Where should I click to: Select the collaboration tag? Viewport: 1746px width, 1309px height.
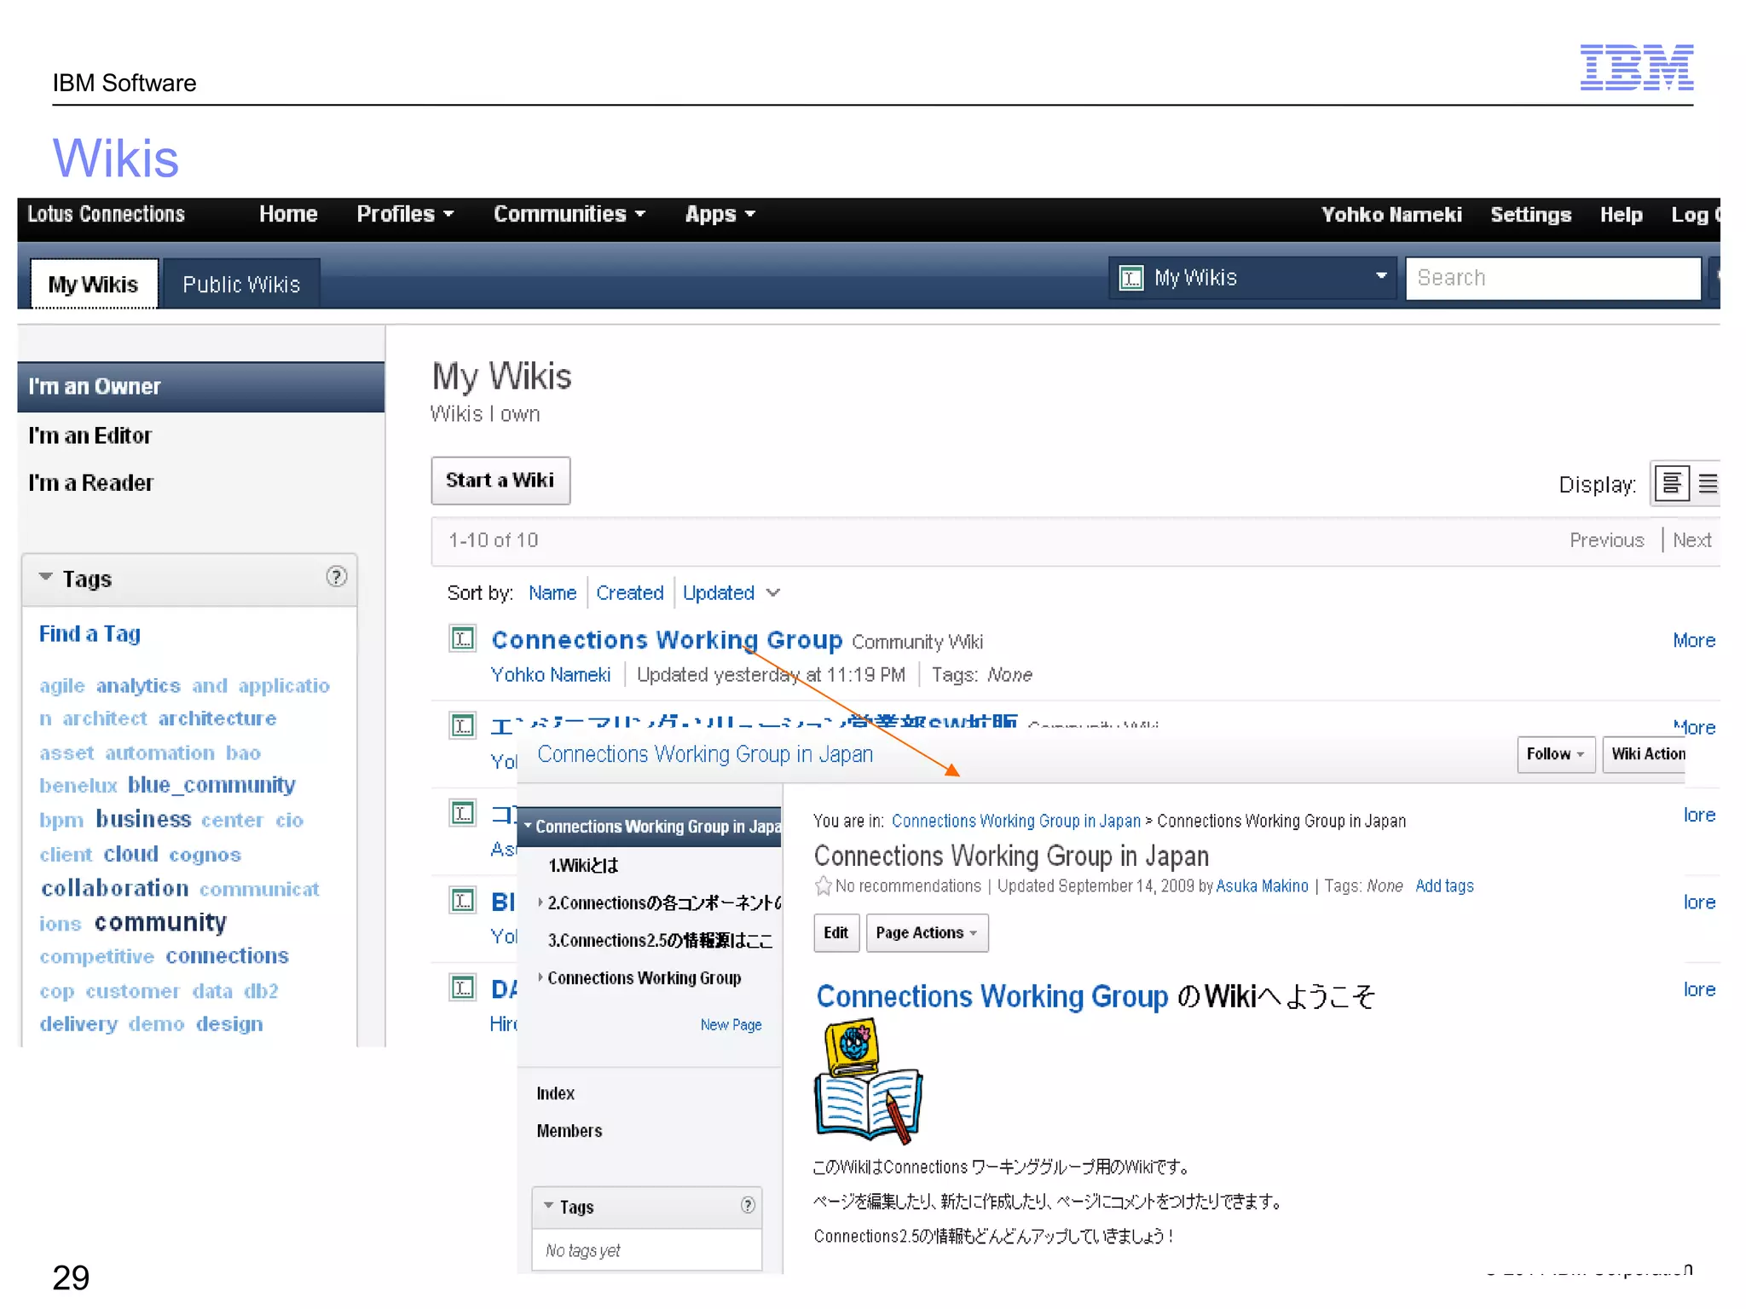pos(115,888)
